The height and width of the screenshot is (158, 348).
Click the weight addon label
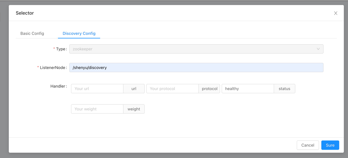134,109
